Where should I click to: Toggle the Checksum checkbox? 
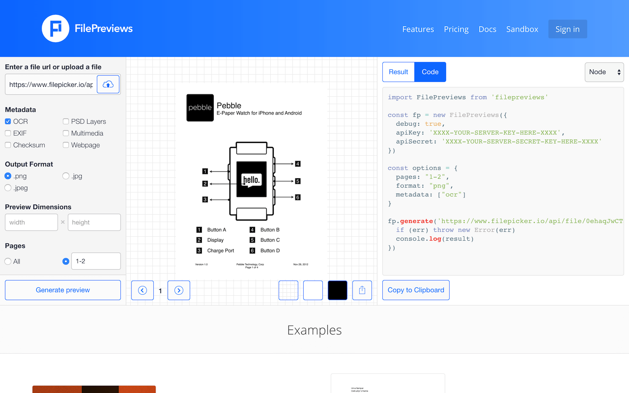(x=8, y=145)
